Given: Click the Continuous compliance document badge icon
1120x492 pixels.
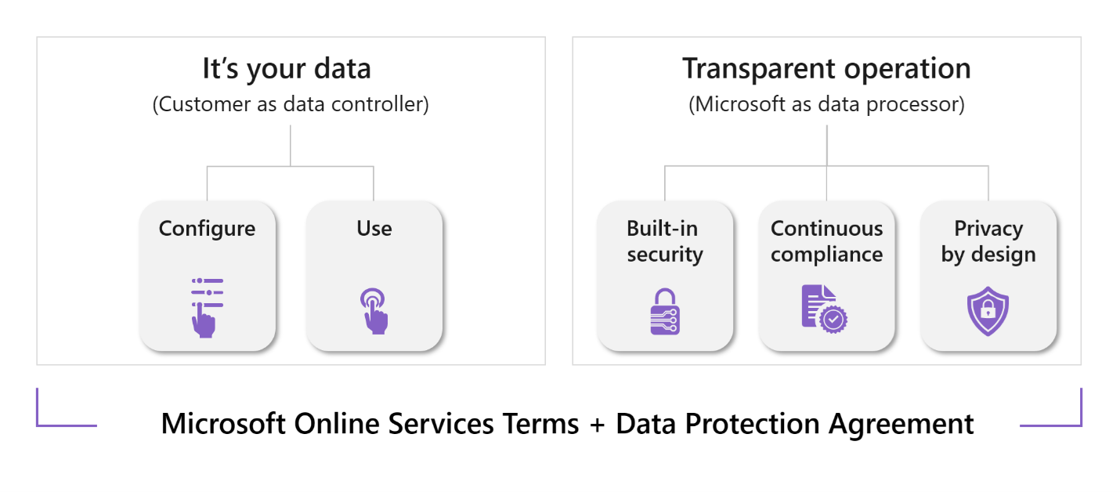Looking at the screenshot, I should click(x=825, y=309).
